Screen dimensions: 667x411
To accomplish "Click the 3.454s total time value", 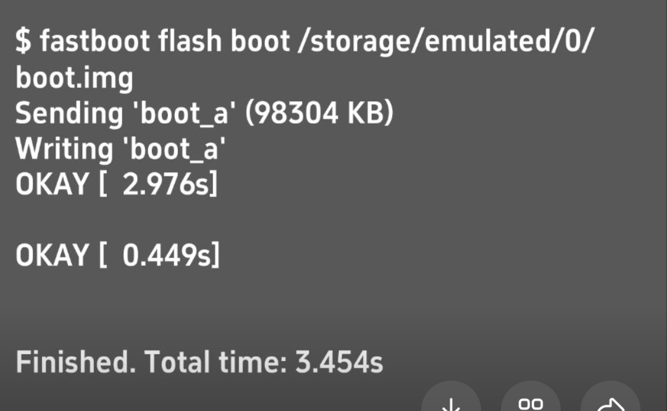I will (x=339, y=362).
